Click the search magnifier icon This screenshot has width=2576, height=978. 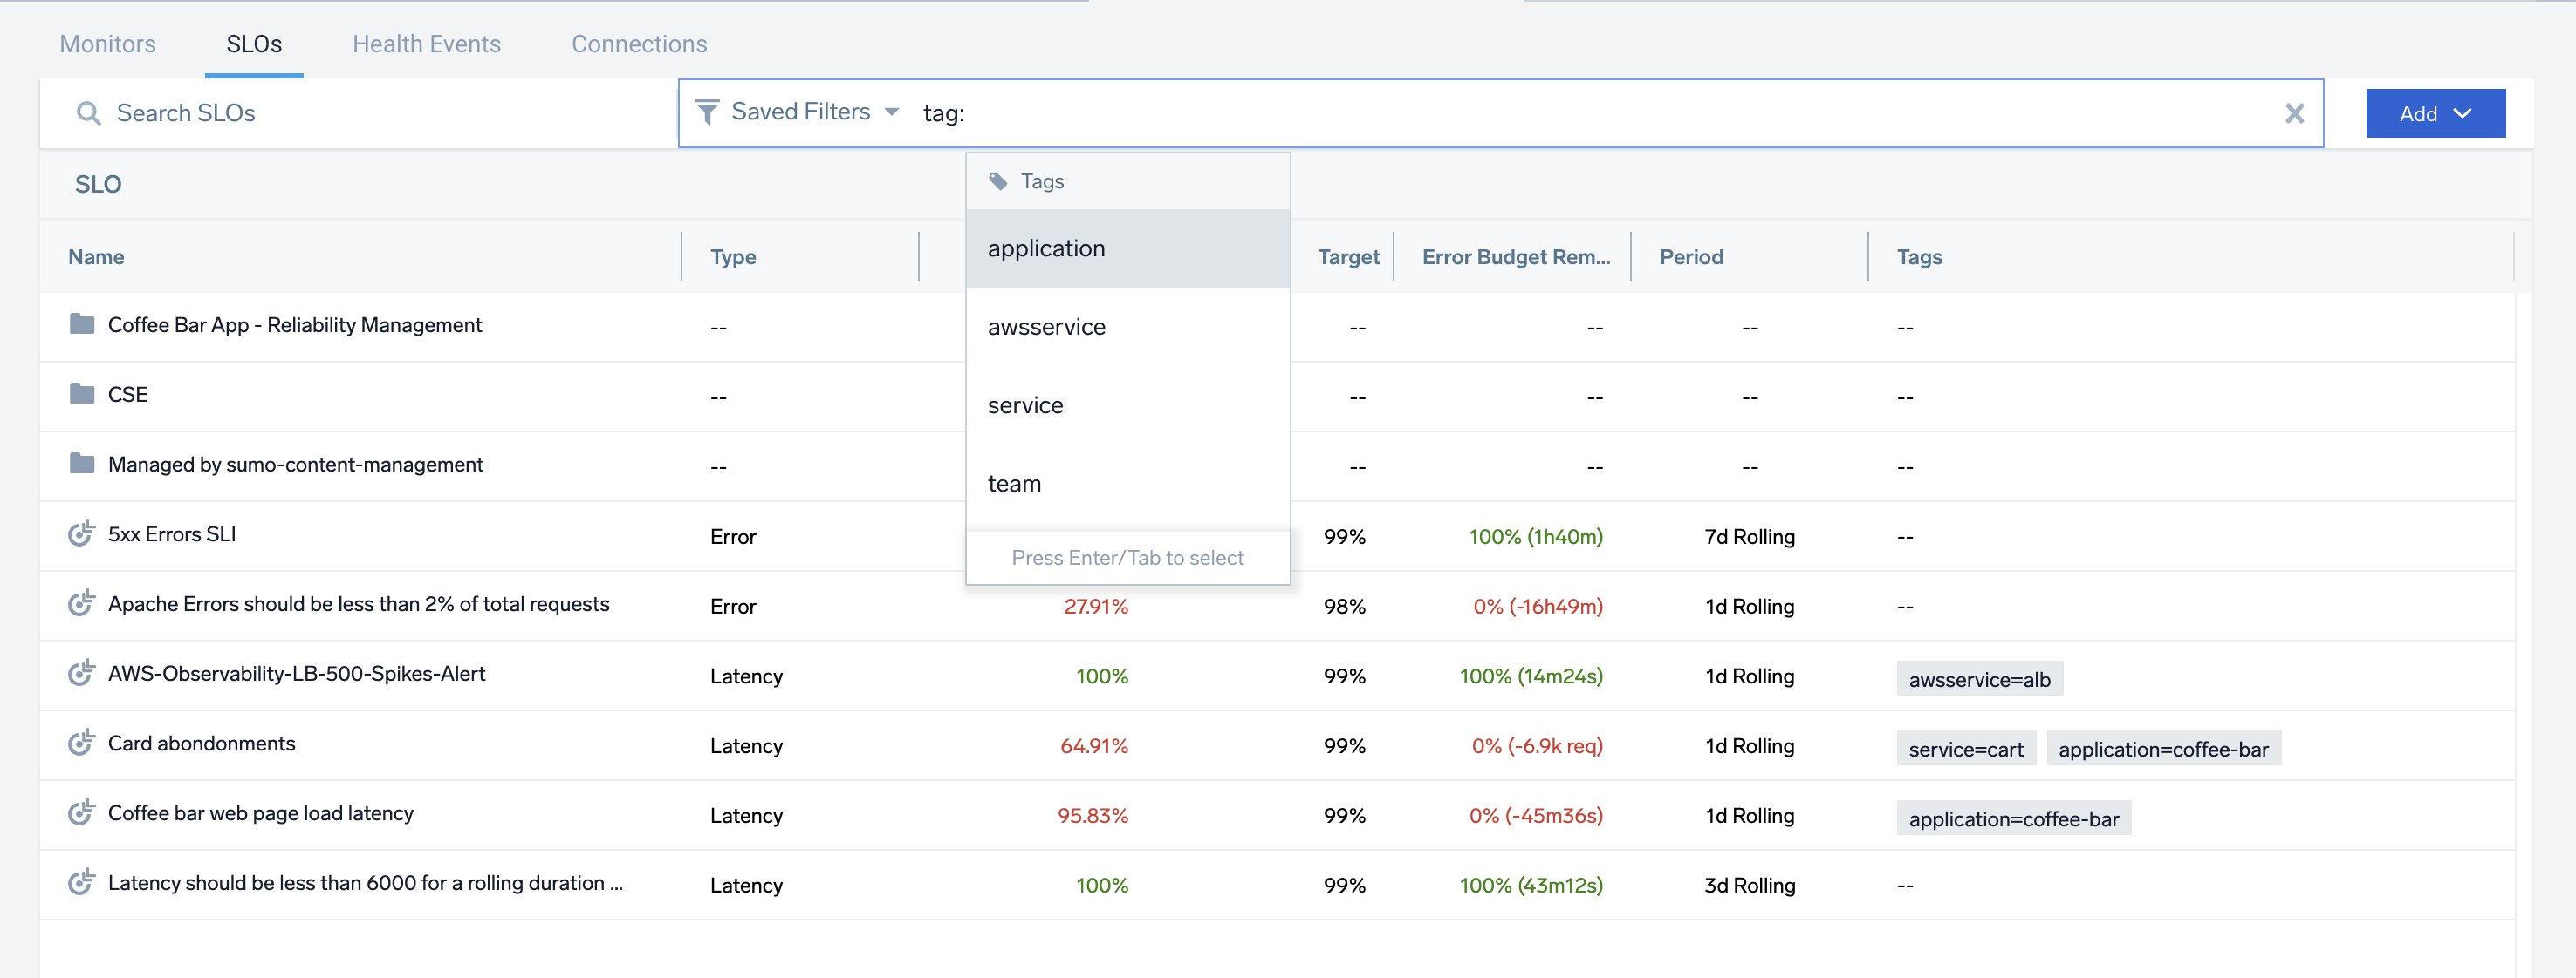88,113
